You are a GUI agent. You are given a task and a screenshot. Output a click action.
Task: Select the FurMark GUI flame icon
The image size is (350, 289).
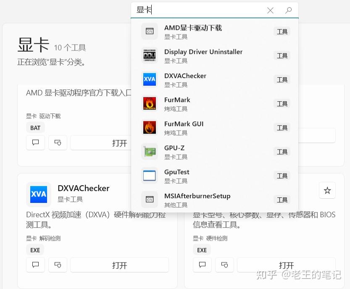(150, 127)
